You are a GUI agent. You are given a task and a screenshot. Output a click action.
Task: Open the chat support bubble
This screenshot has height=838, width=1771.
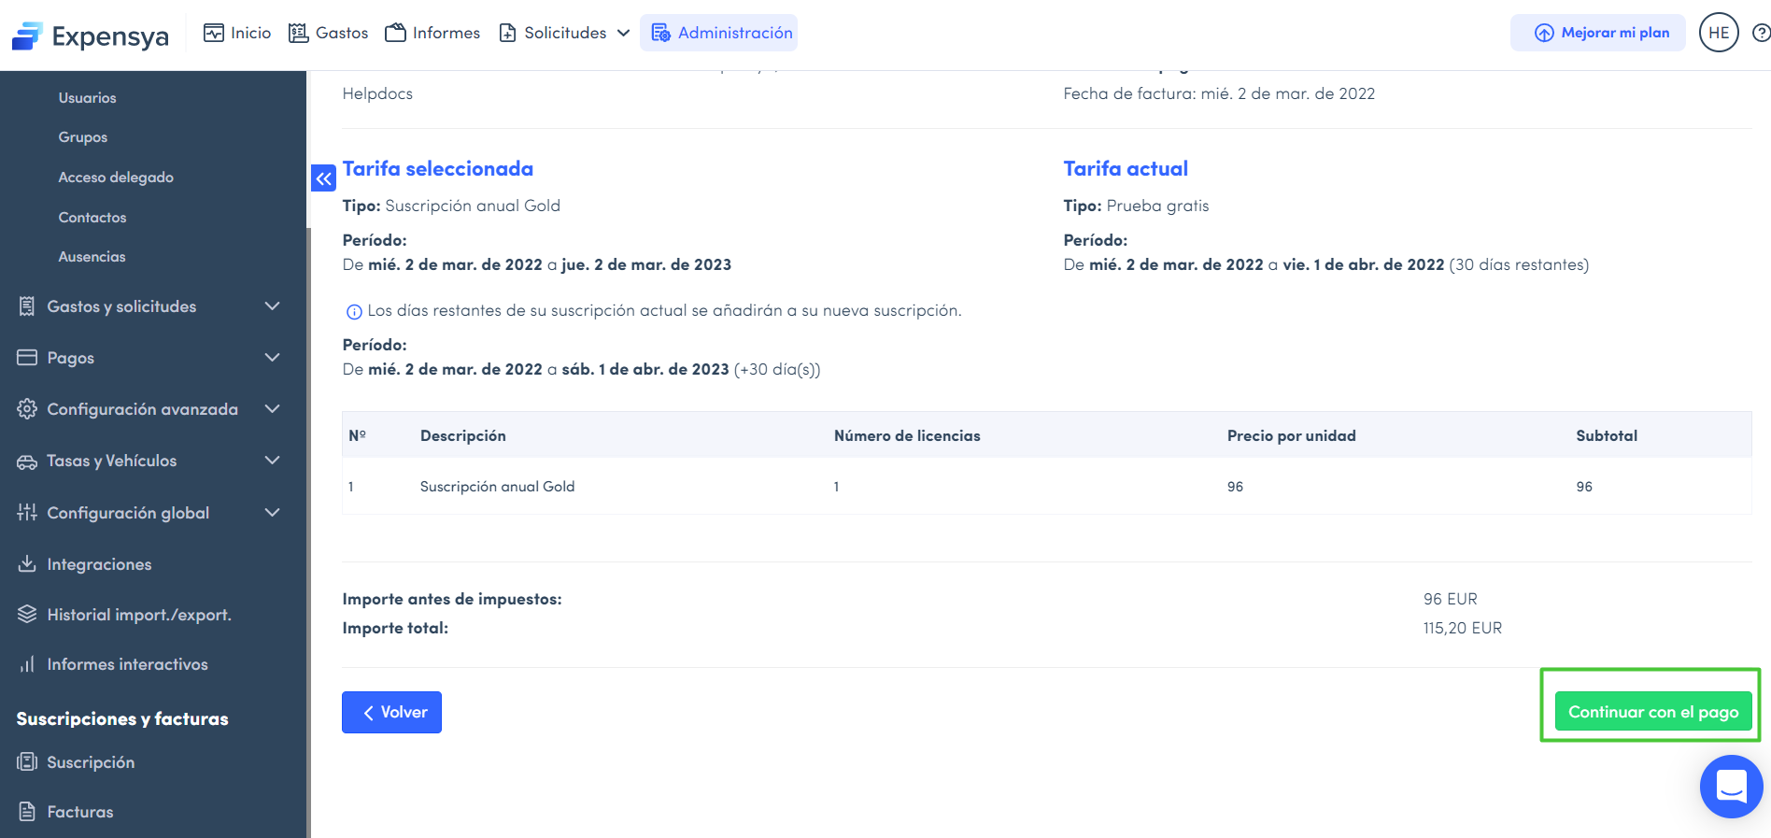click(x=1731, y=787)
